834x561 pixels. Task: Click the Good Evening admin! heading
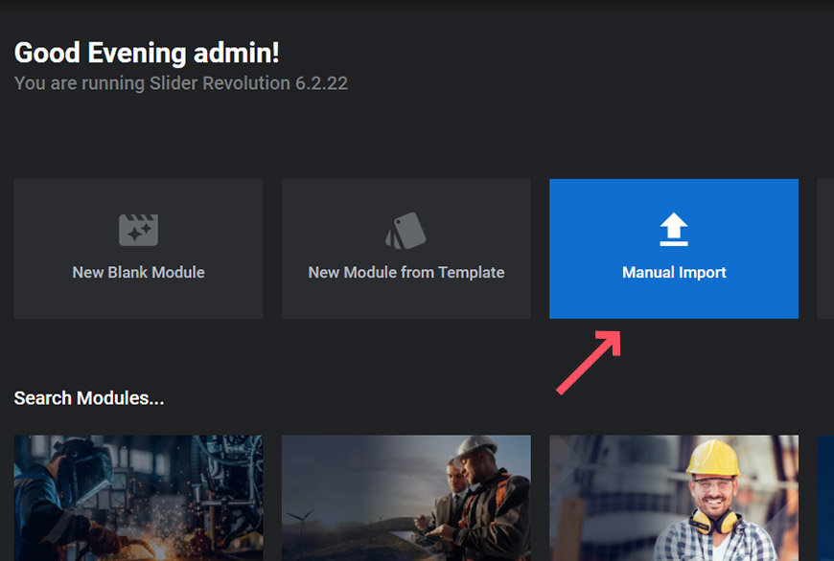tap(147, 53)
